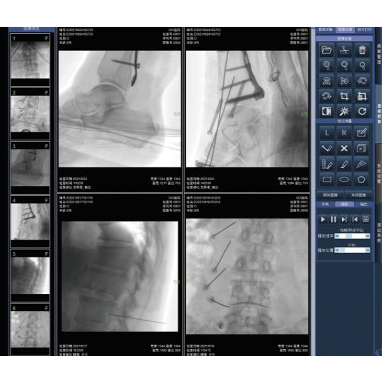This screenshot has height=382, width=382.
Task: Click the magic wand enhance icon
Action: (344, 111)
